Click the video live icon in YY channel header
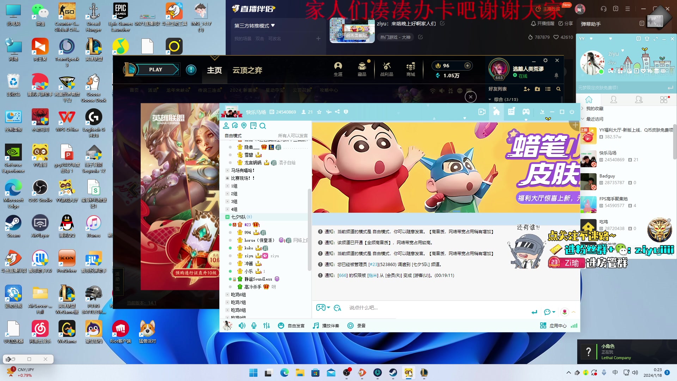Image resolution: width=677 pixels, height=381 pixels. 482,112
